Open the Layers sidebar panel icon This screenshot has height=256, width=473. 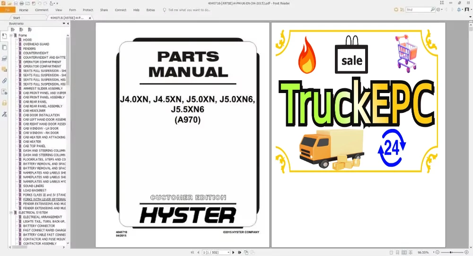(x=4, y=59)
